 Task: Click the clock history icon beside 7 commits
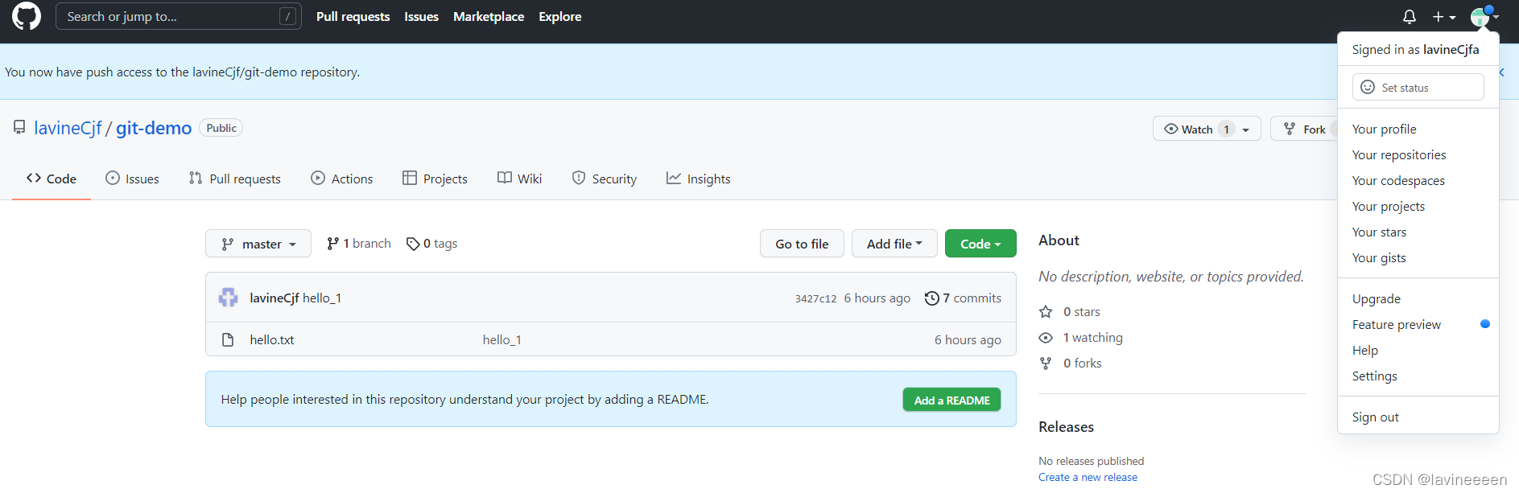[x=932, y=298]
